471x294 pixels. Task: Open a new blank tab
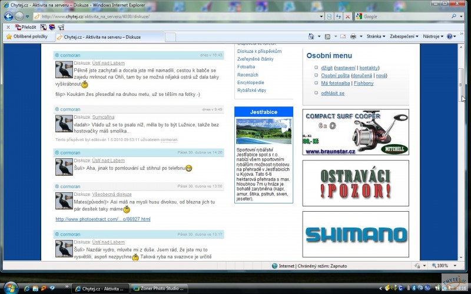170,37
